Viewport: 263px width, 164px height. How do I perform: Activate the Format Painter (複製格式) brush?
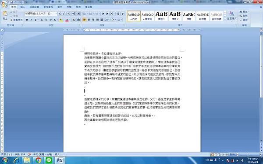(16, 20)
